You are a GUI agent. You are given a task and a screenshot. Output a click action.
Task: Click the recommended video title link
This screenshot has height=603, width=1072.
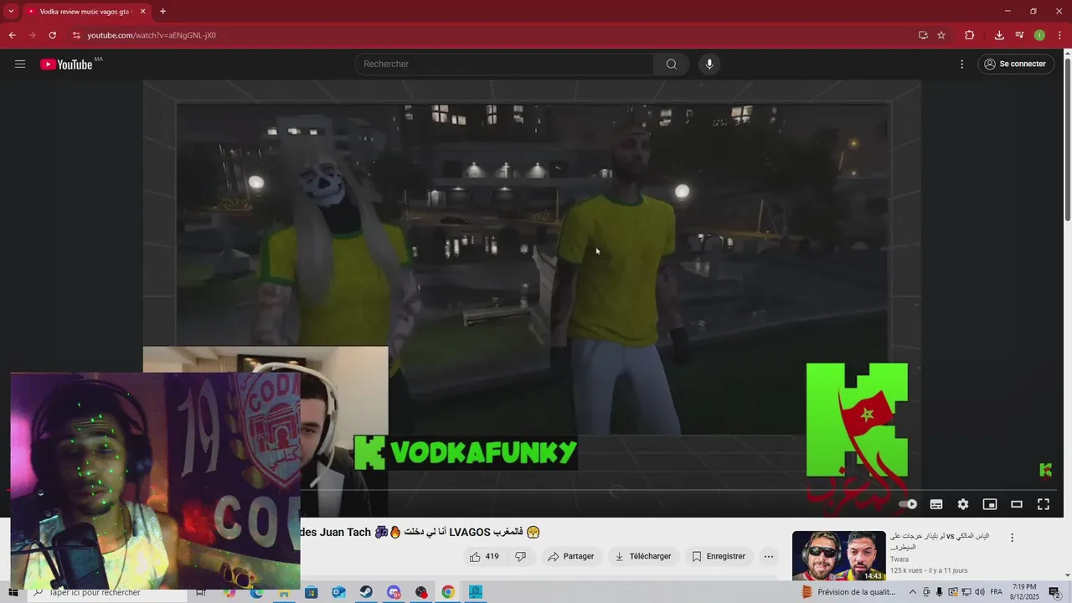click(x=940, y=541)
